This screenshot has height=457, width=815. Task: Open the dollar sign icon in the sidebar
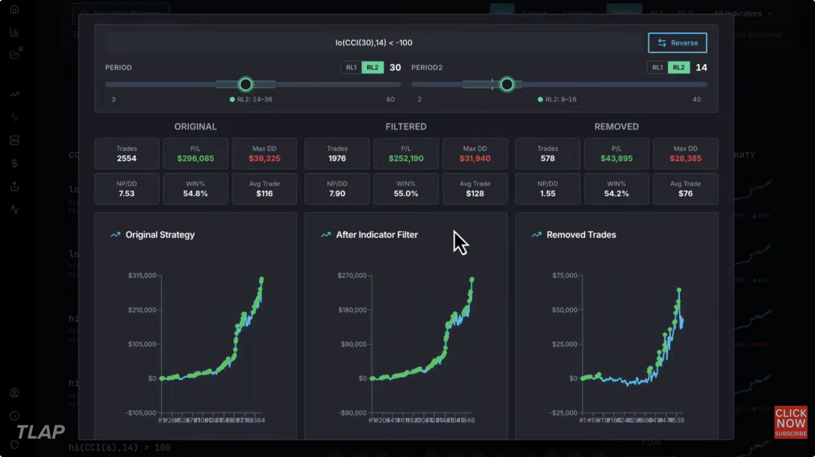(x=15, y=163)
